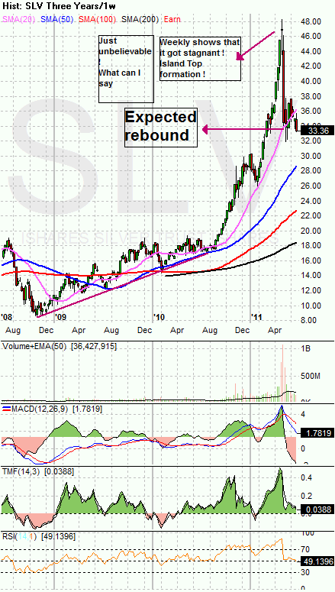This screenshot has height=592, width=335.
Task: Click the 0.4 TMF axis label
Action: [x=306, y=477]
